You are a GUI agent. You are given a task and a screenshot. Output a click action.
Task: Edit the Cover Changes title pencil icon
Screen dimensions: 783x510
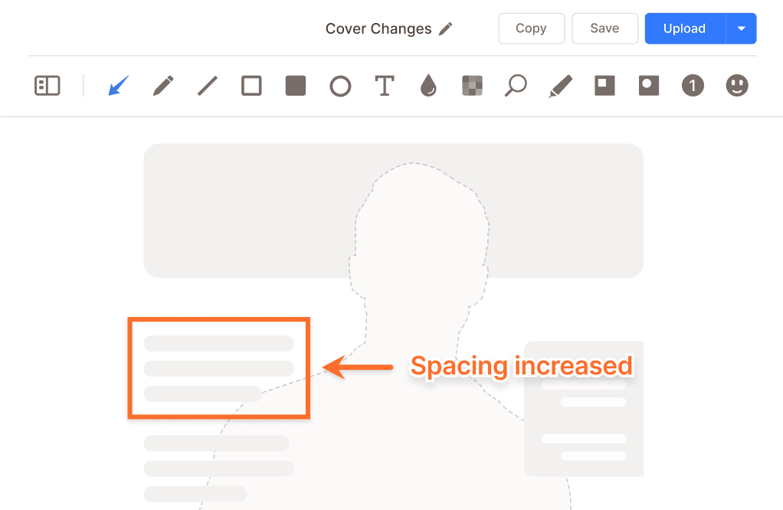click(446, 29)
